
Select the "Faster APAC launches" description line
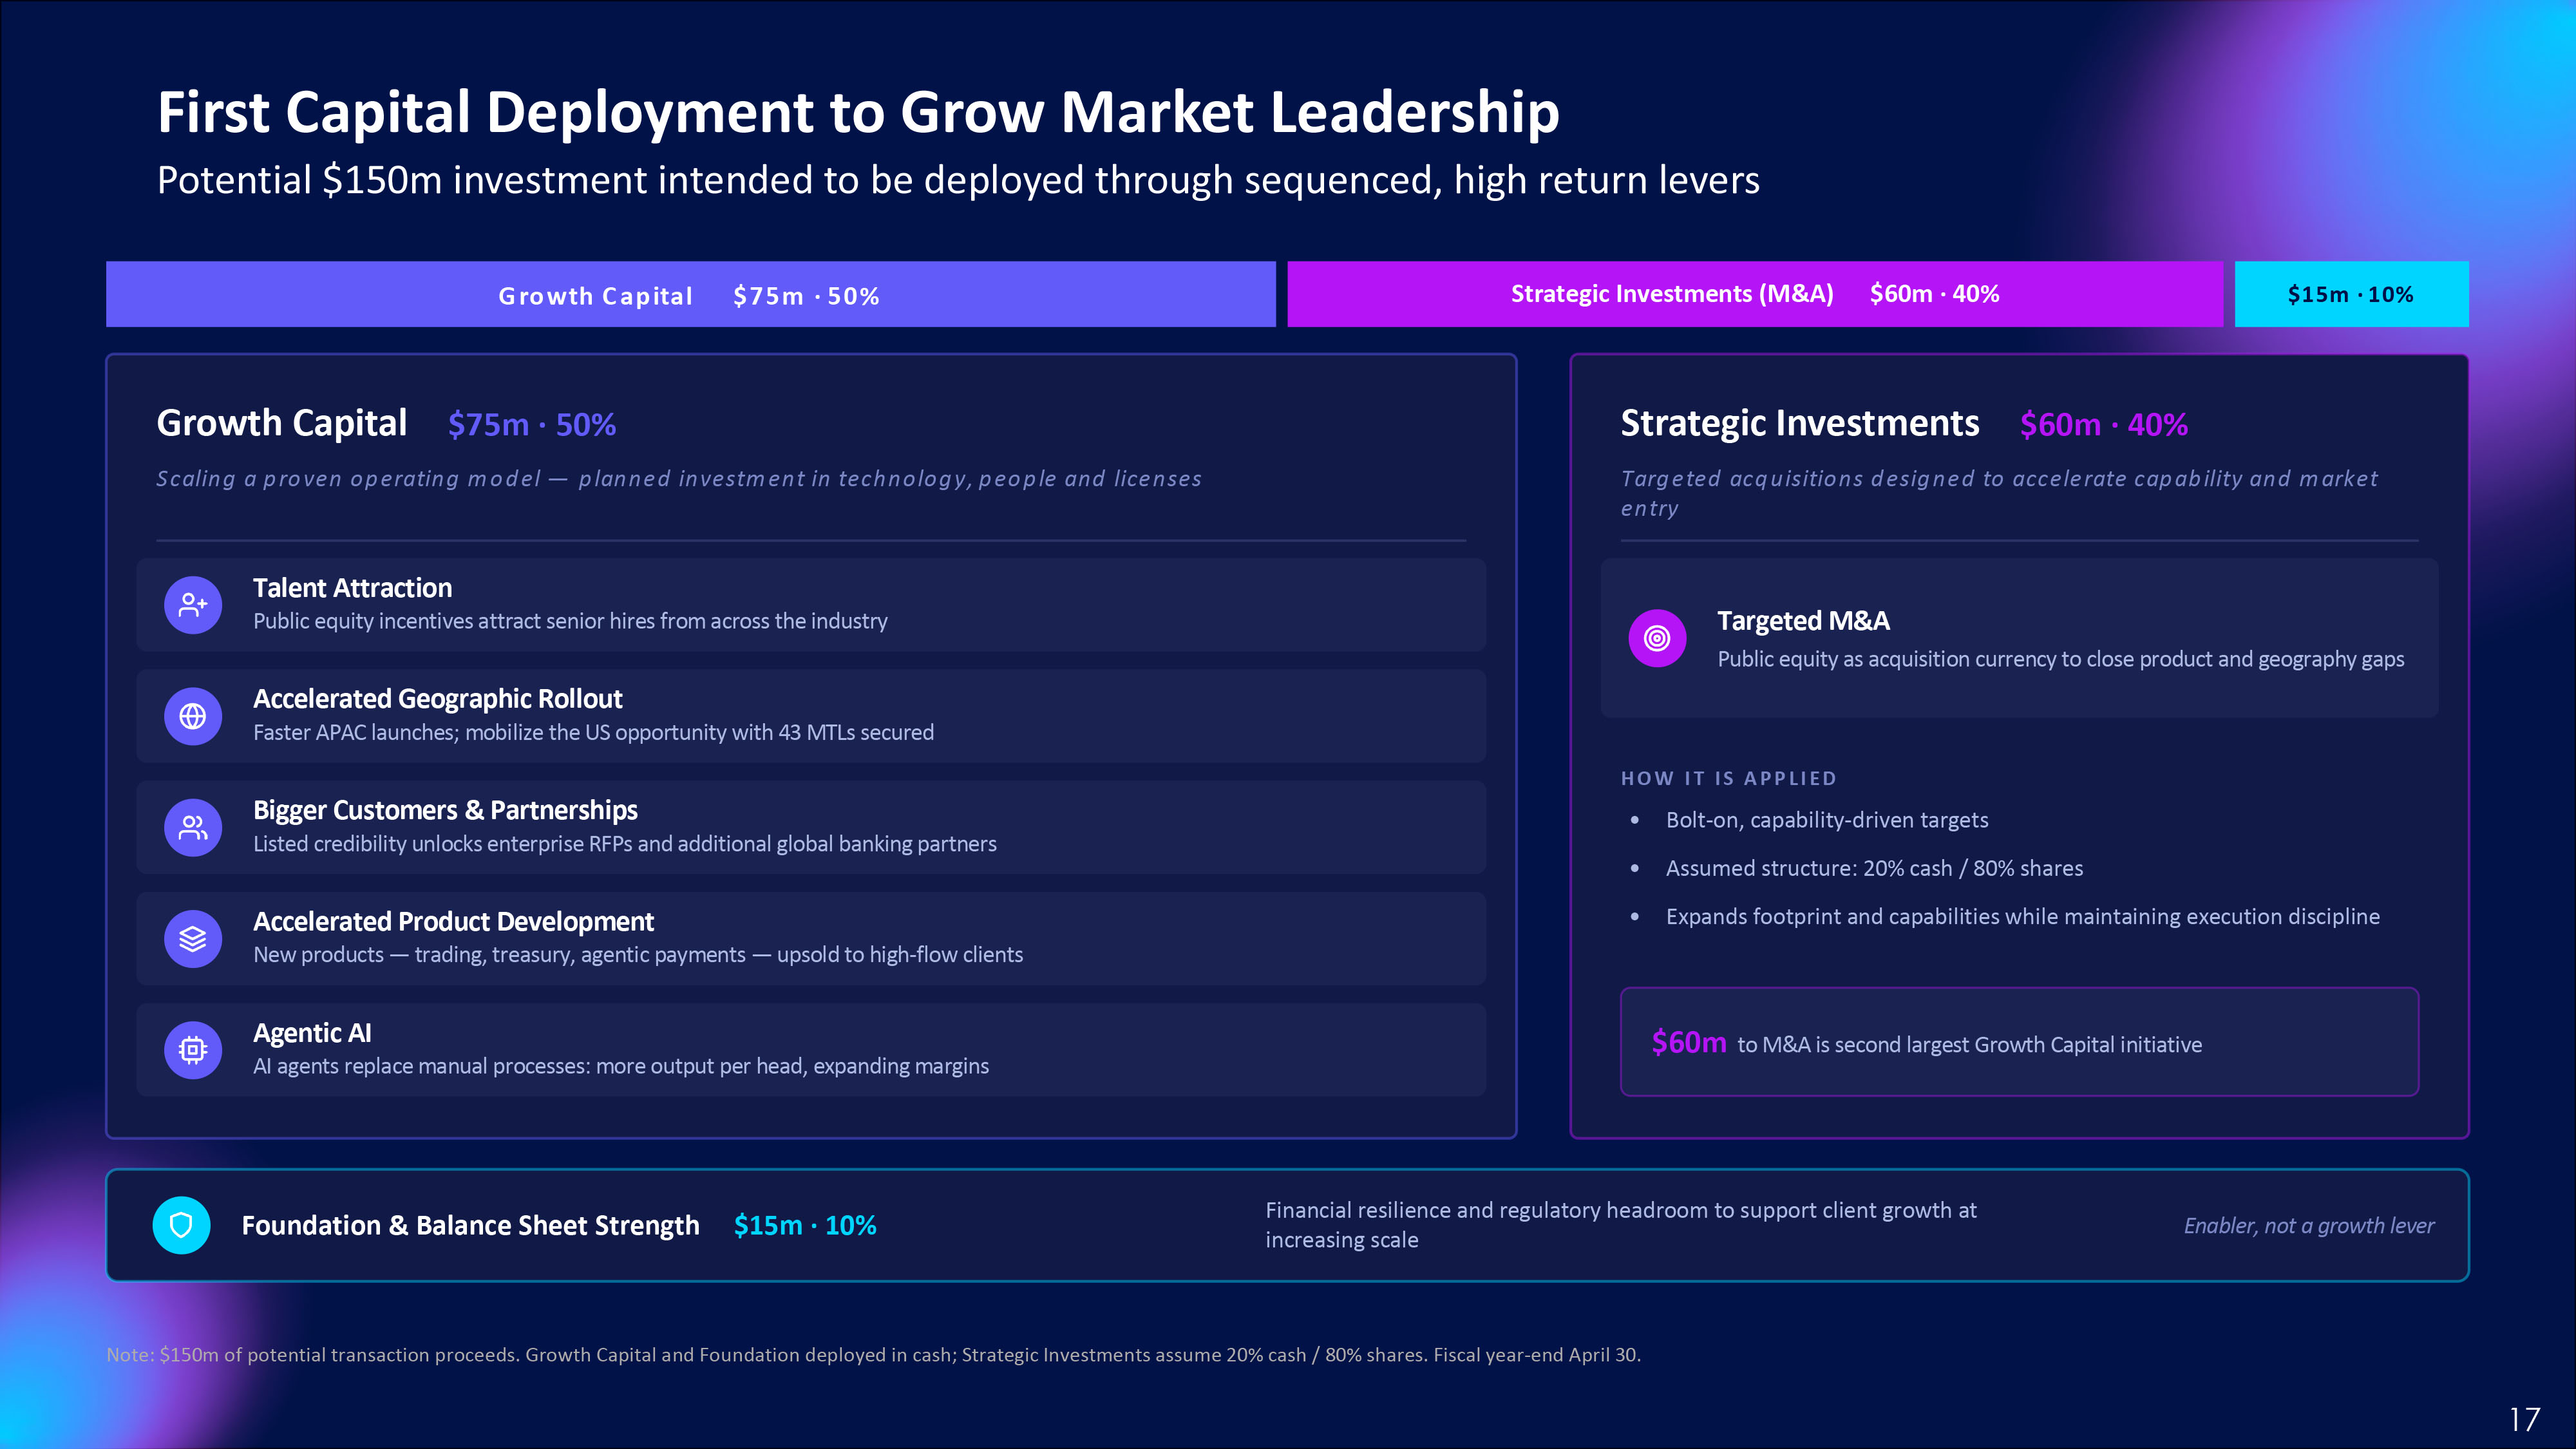click(x=593, y=732)
